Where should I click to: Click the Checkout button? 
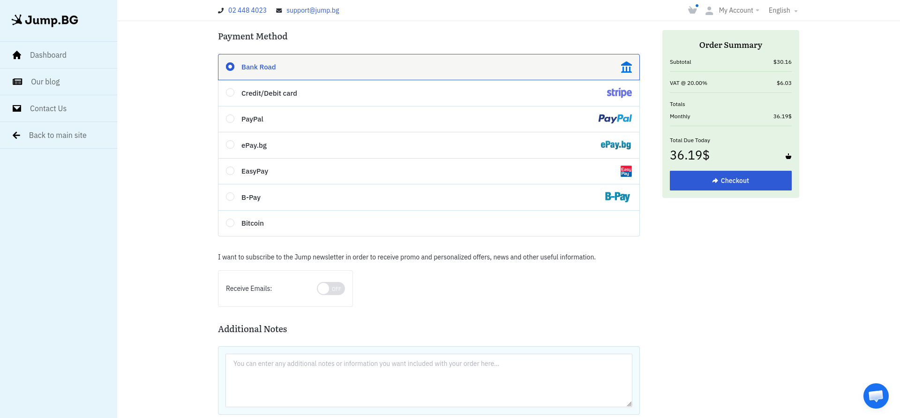click(x=730, y=181)
